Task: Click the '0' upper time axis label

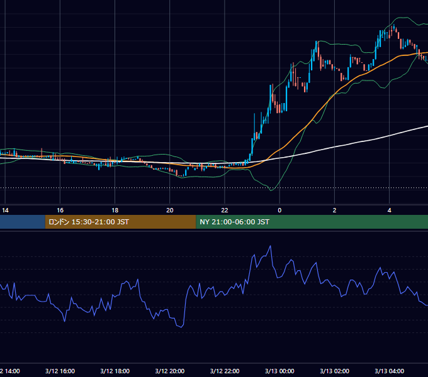Action: 279,210
